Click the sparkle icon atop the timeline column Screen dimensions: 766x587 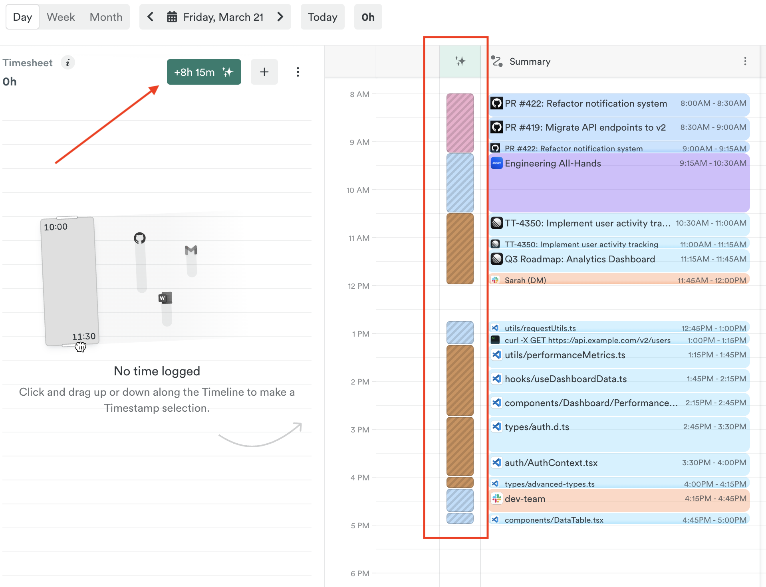pyautogui.click(x=460, y=61)
